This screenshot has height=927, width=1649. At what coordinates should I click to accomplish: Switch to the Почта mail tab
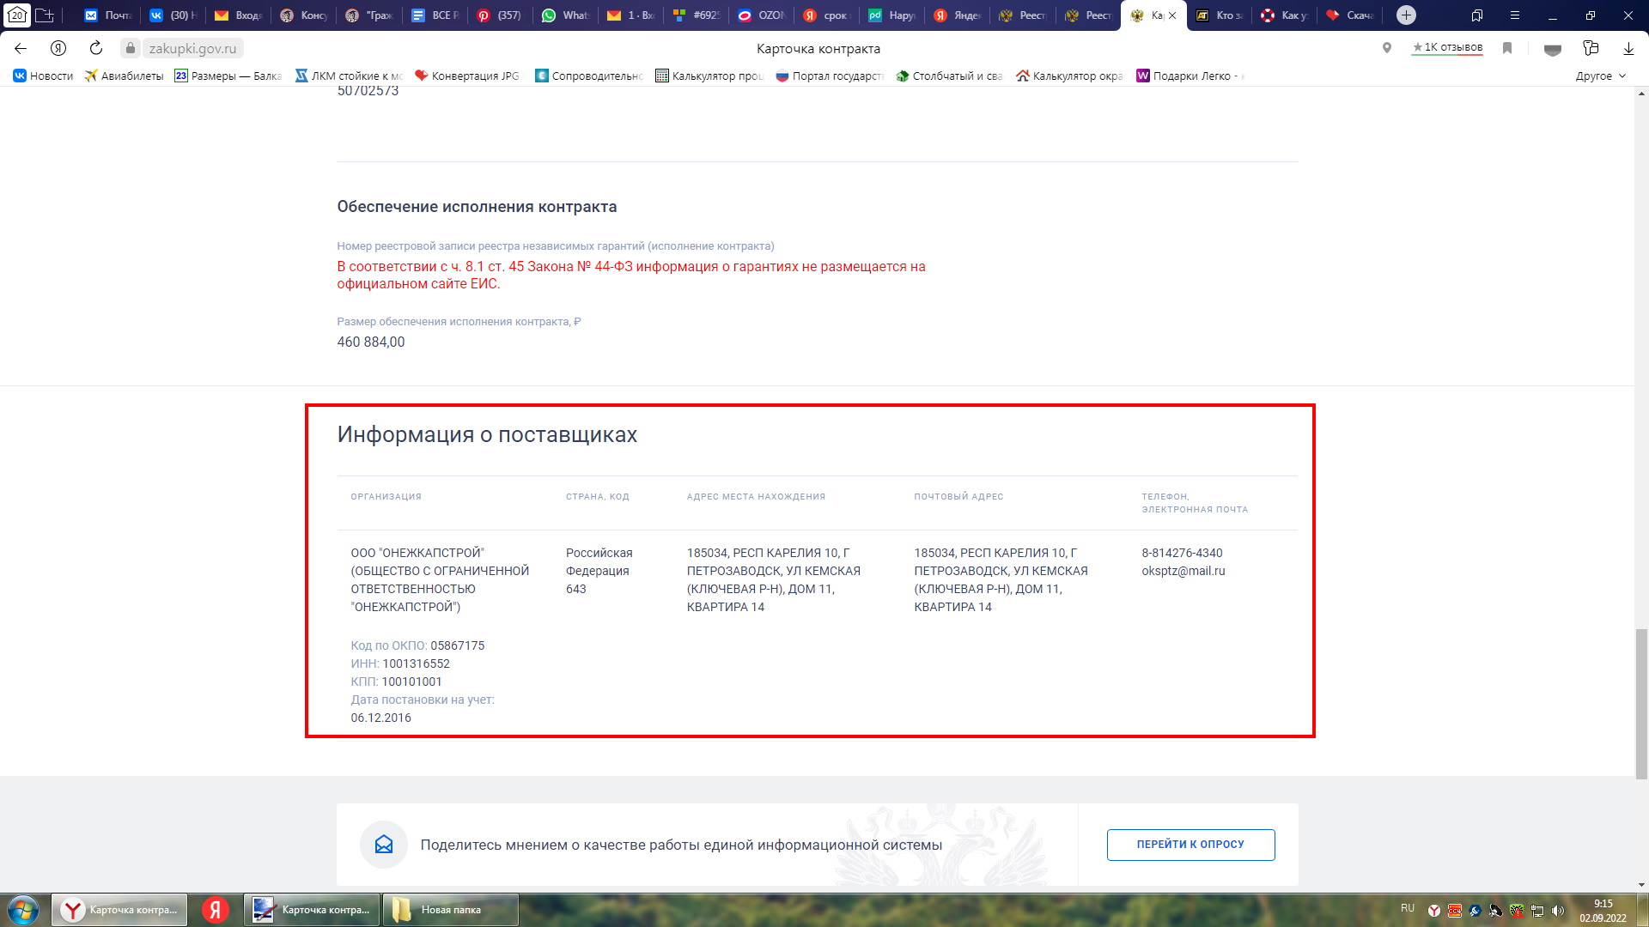107,15
